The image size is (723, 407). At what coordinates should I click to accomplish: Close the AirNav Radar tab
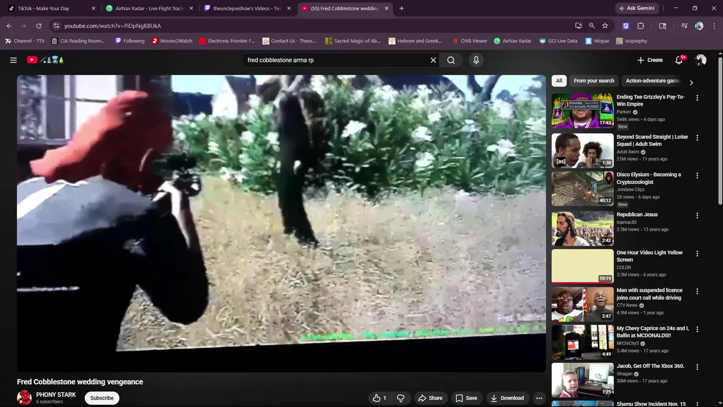point(191,8)
